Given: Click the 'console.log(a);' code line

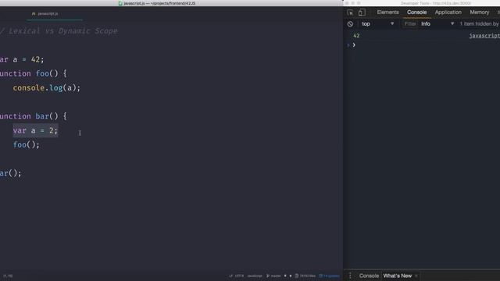Looking at the screenshot, I should click(x=47, y=88).
